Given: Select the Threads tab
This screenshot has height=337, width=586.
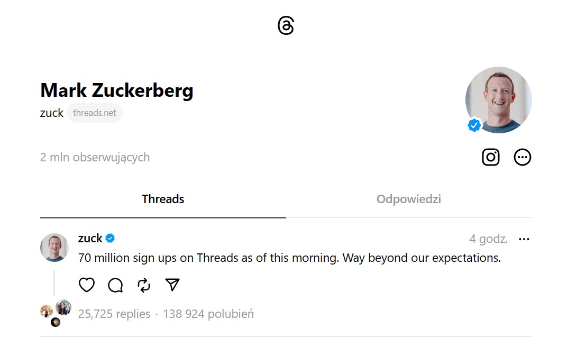Looking at the screenshot, I should (163, 199).
